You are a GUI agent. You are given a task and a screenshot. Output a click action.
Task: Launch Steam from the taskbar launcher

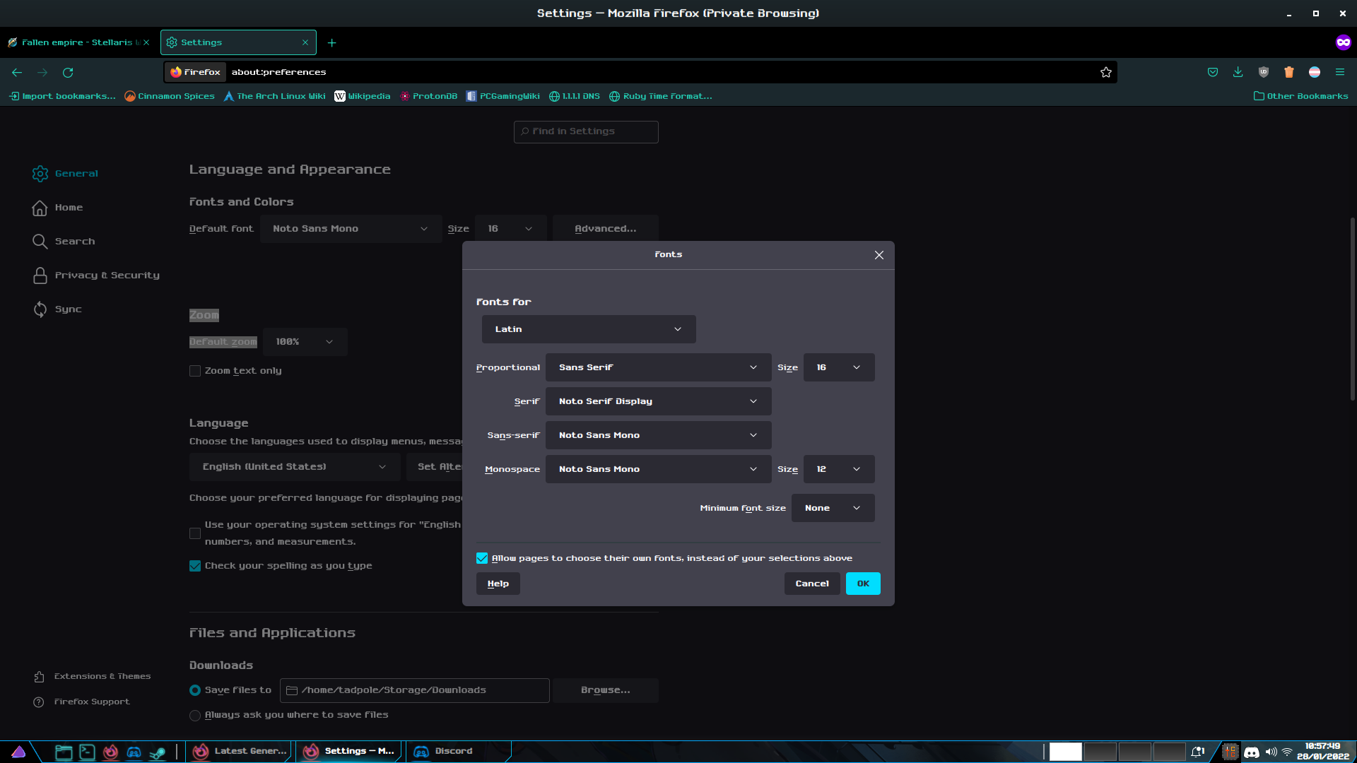[x=157, y=752]
